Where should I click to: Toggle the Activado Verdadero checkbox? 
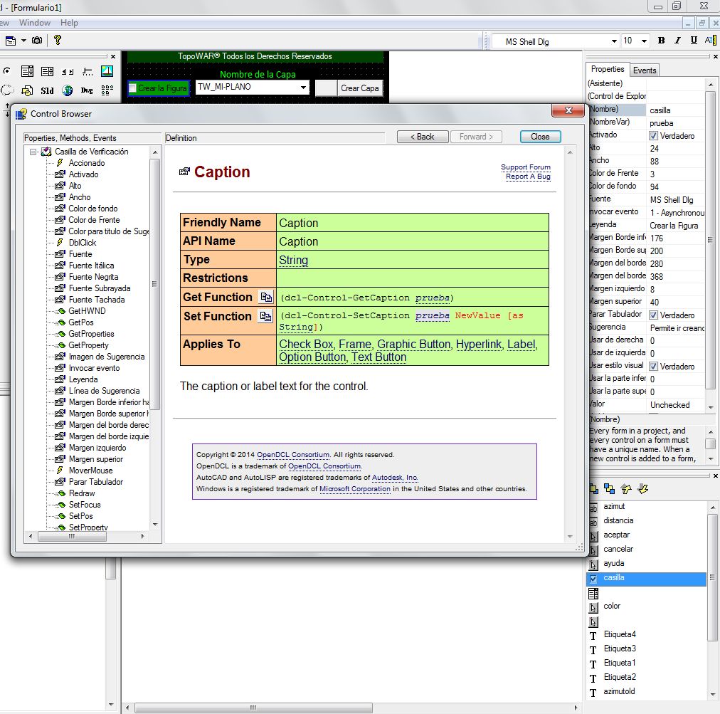pyautogui.click(x=653, y=136)
